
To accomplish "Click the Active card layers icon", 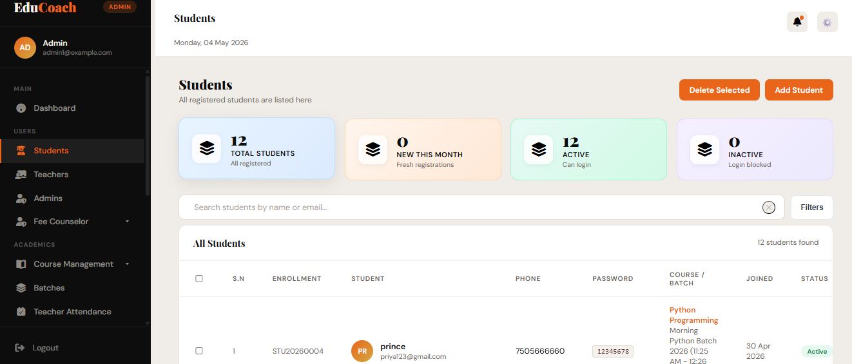I will pyautogui.click(x=539, y=149).
